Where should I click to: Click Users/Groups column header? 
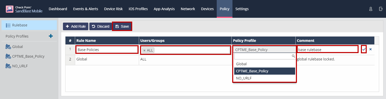click(x=185, y=40)
